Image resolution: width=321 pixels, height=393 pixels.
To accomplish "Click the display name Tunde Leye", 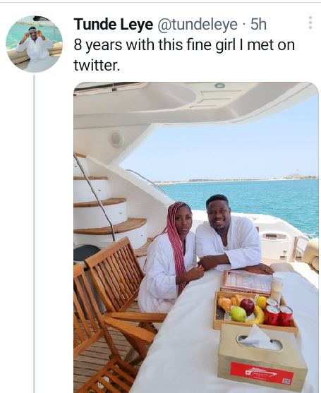I will coord(114,25).
